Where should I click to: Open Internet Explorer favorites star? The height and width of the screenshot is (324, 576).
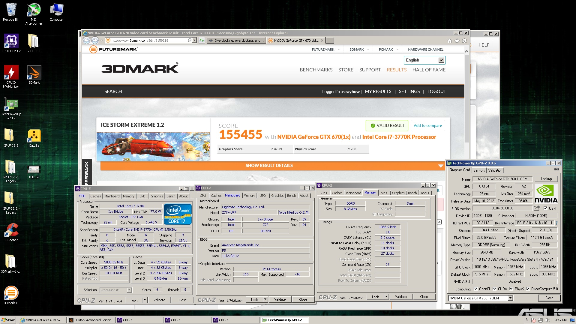click(457, 41)
